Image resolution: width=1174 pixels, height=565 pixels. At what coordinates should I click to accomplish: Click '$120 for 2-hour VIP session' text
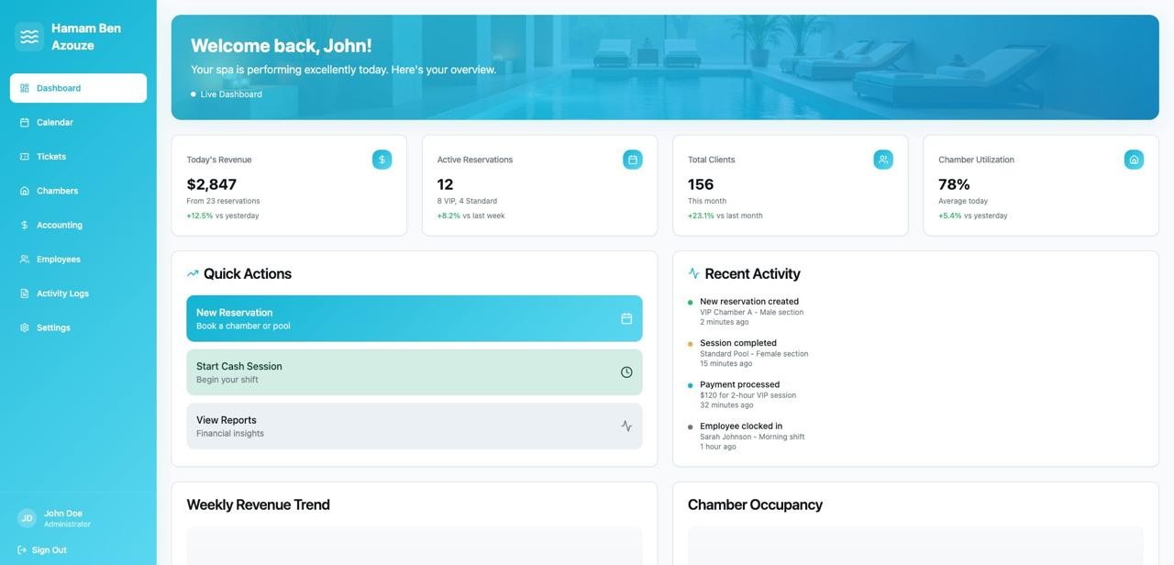[748, 395]
